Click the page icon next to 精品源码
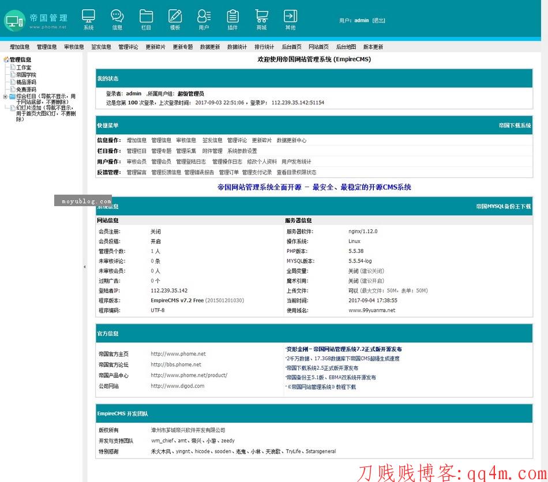 (x=13, y=82)
